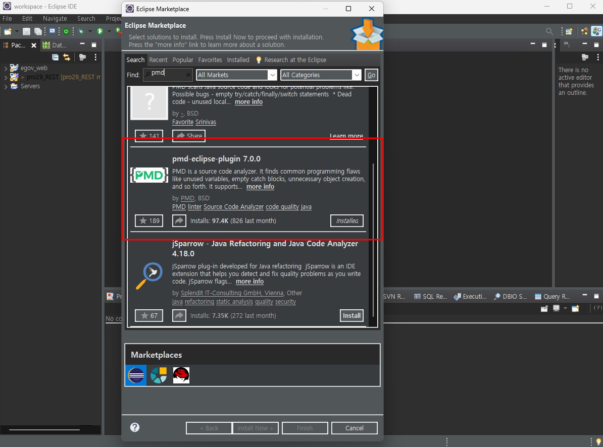Screen dimensions: 603x447
Task: Click the green Boot Dashboard power icon
Action: coord(66,31)
